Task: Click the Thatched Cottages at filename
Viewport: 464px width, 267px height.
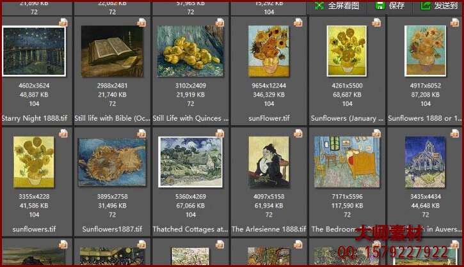Action: click(x=191, y=229)
